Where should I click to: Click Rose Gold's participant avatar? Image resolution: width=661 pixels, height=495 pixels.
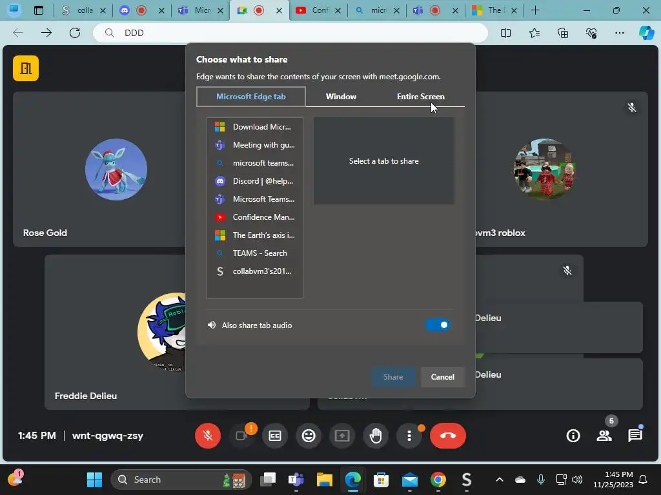point(116,170)
